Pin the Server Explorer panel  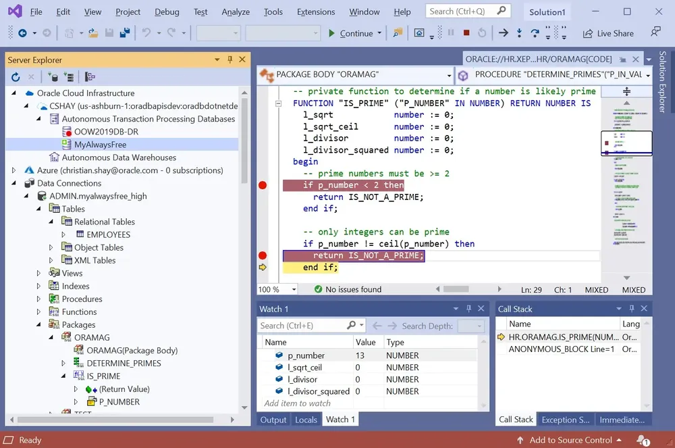pyautogui.click(x=230, y=59)
